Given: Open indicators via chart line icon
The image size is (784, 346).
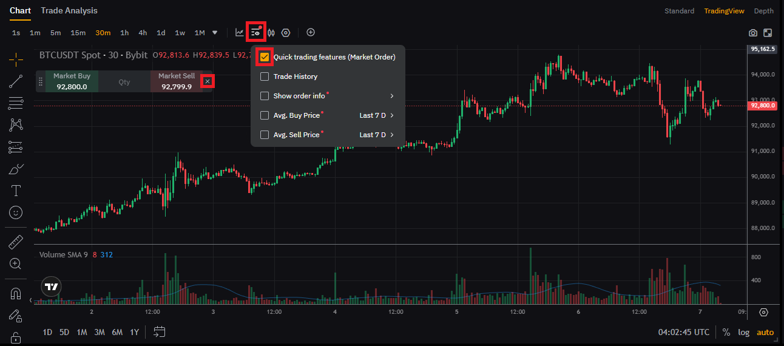Looking at the screenshot, I should pos(239,32).
